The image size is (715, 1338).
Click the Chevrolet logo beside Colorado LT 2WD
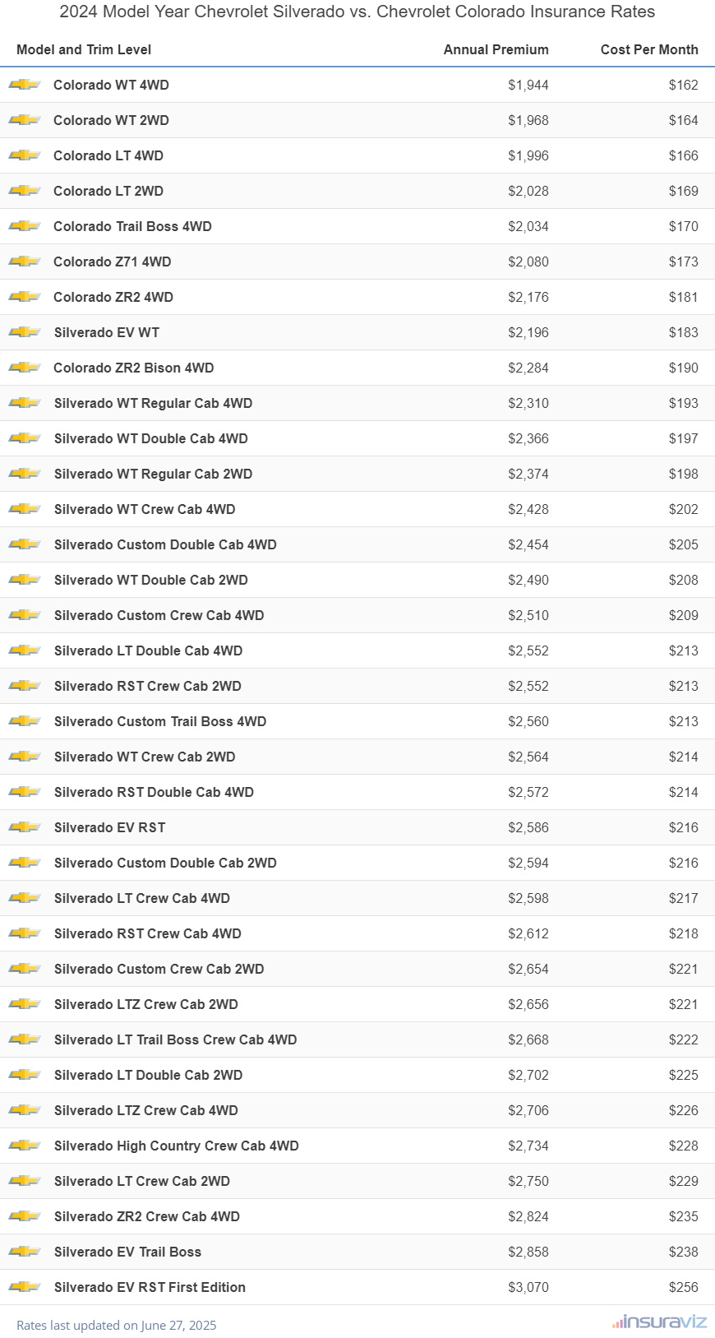(25, 191)
